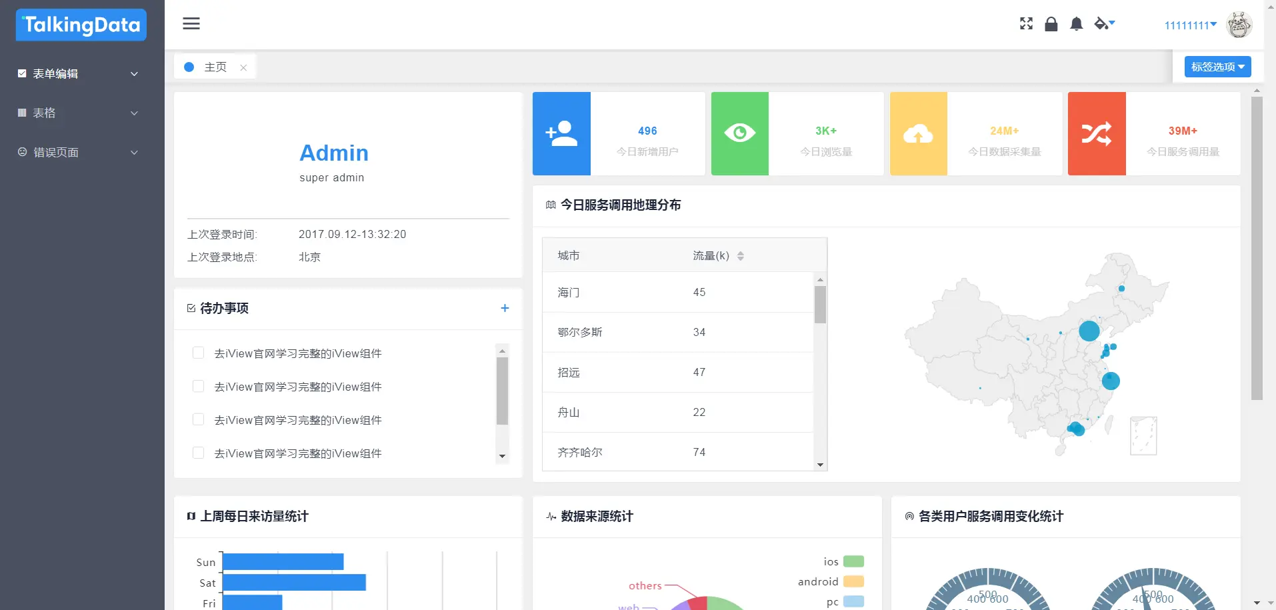The image size is (1276, 610).
Task: Click the 表格 grid icon in the sidebar
Action: (x=22, y=113)
